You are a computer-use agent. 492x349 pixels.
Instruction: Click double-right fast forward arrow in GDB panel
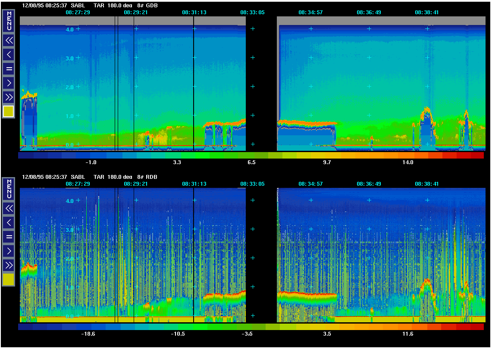coord(9,97)
